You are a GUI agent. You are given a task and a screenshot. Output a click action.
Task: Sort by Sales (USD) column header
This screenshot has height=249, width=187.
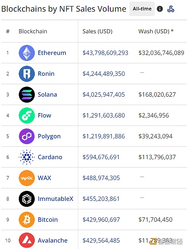97,31
